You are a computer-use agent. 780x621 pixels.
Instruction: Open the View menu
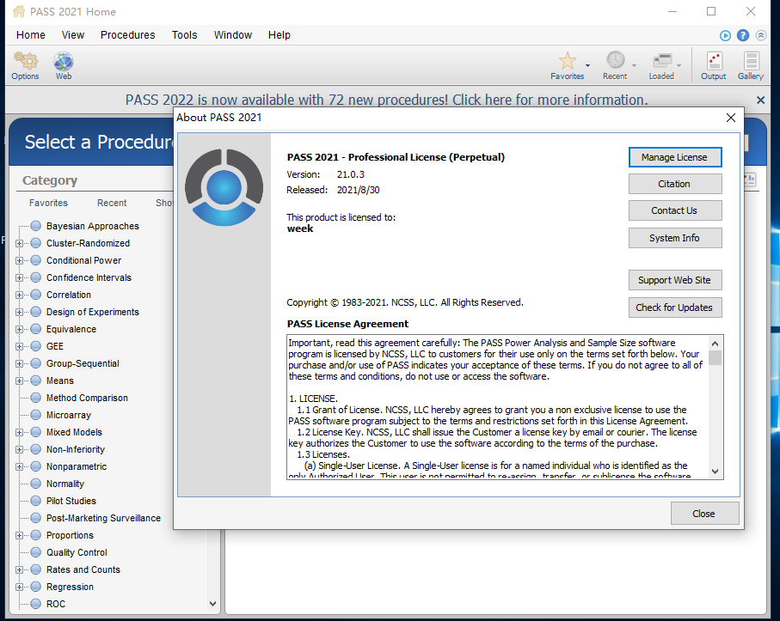pyautogui.click(x=72, y=34)
